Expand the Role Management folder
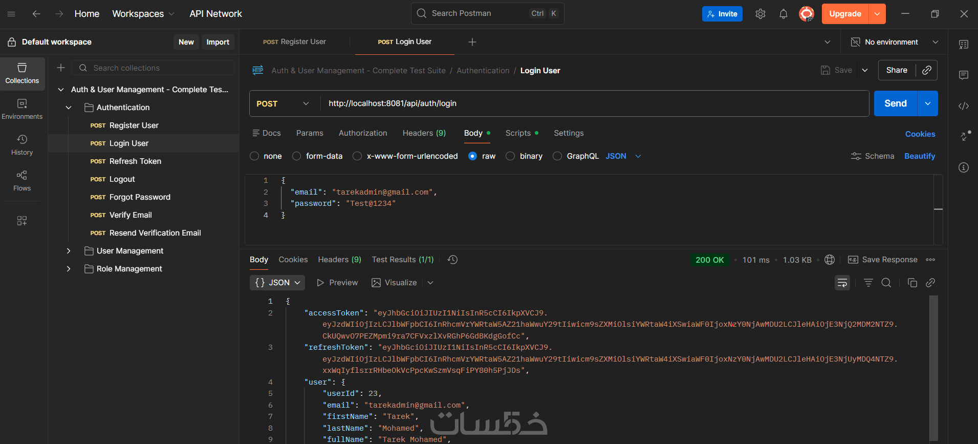Screen dimensions: 978x444 pos(69,269)
